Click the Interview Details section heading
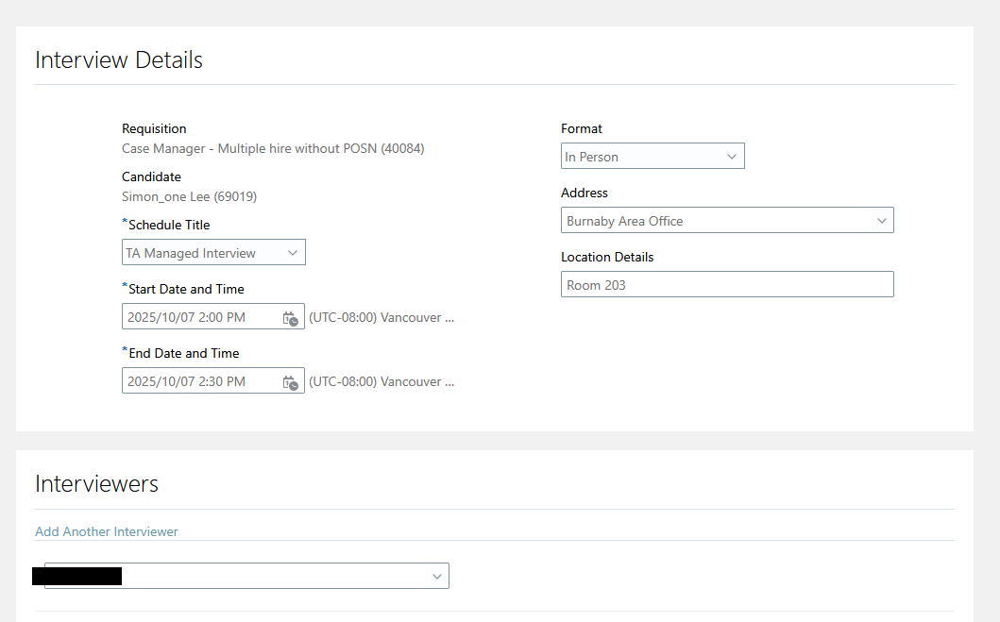 119,60
